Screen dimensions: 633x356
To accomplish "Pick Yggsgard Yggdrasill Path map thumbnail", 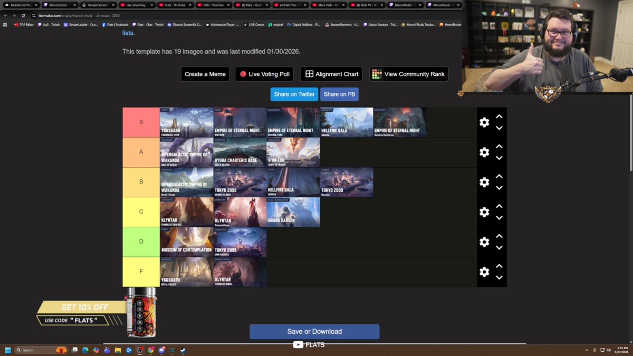I will [187, 122].
